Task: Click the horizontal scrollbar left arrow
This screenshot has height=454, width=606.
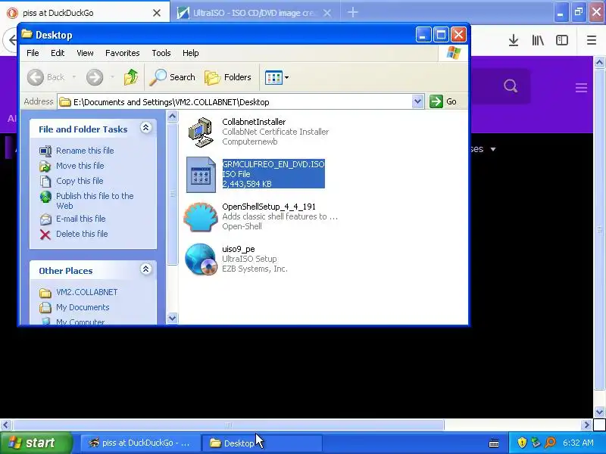Action: (5, 425)
